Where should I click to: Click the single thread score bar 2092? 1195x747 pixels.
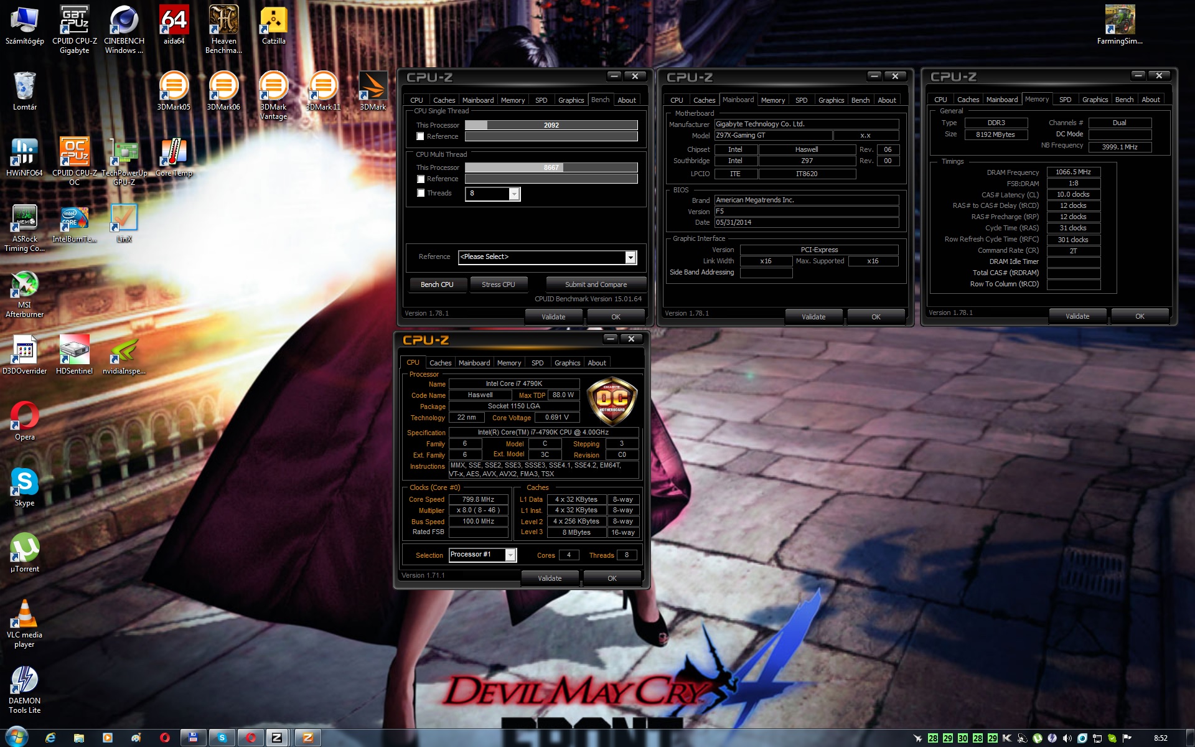click(x=551, y=125)
